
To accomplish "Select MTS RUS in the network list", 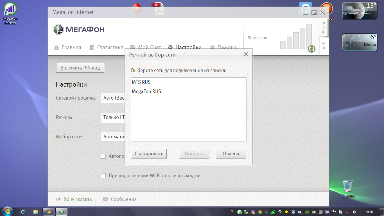I will point(188,82).
